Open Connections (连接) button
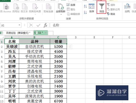 pyautogui.click(x=71, y=5)
